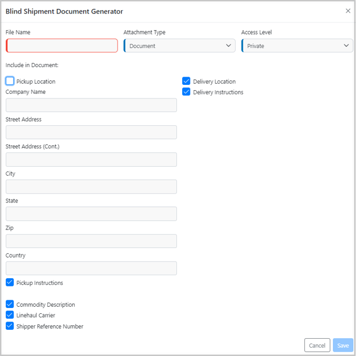Click the City input field
The width and height of the screenshot is (356, 356).
pyautogui.click(x=91, y=187)
